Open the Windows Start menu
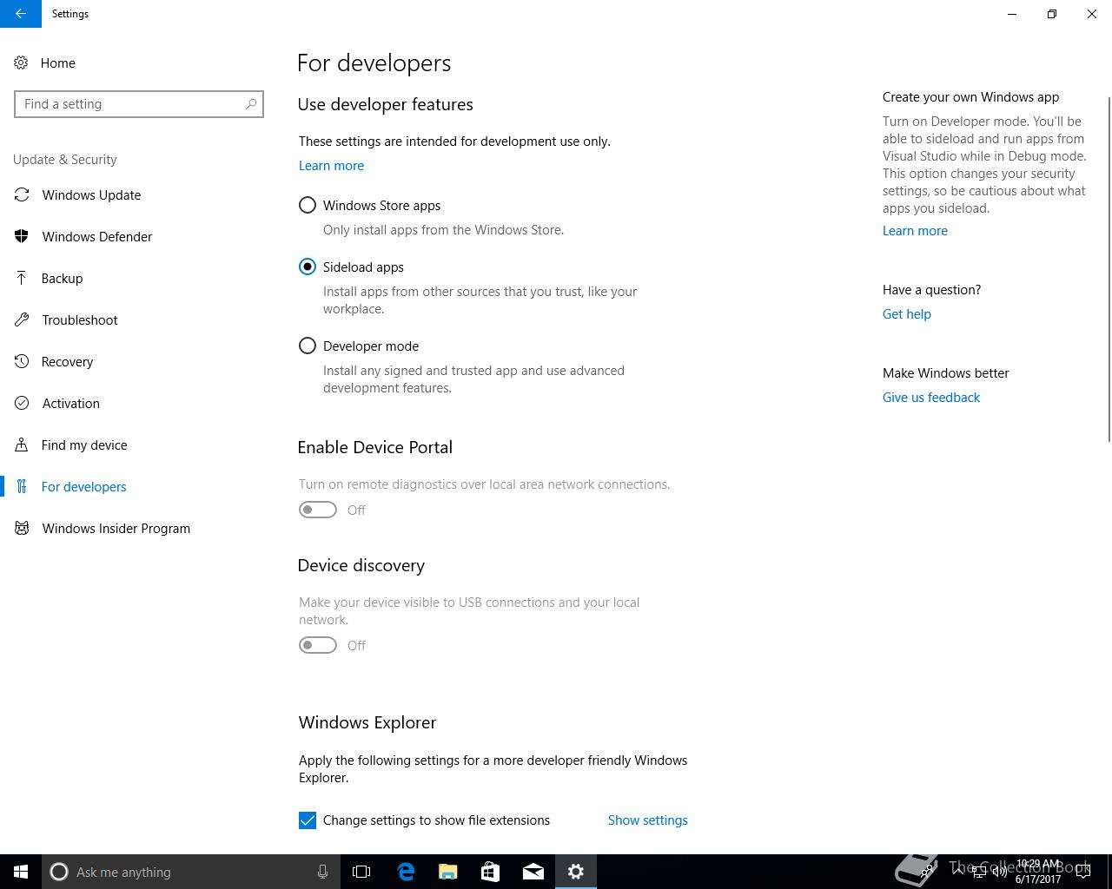The width and height of the screenshot is (1112, 889). pyautogui.click(x=21, y=872)
